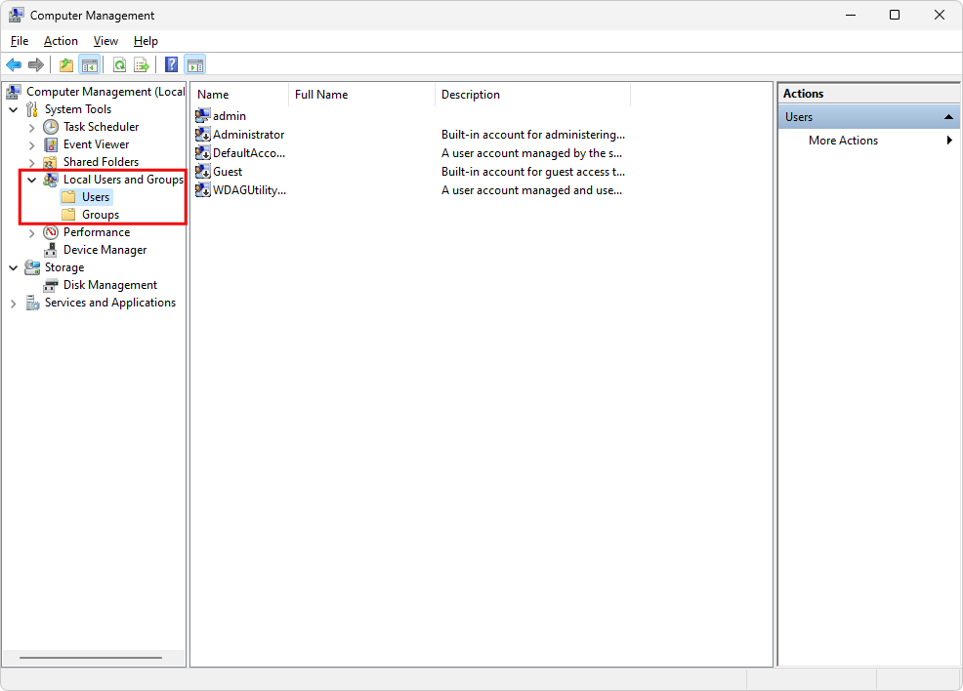Click the Forward arrow toolbar icon

(36, 64)
